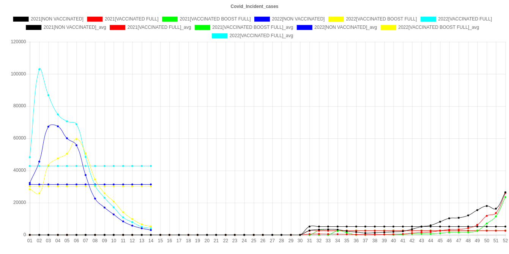This screenshot has height=254, width=509.
Task: Click the green swatch for 2021[VACCINATED BOOST FULL]
Action: (170, 19)
